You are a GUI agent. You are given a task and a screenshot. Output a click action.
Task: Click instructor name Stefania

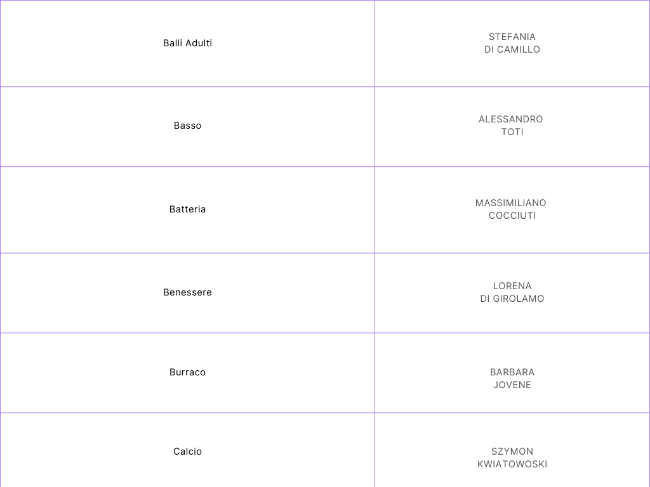coord(512,37)
